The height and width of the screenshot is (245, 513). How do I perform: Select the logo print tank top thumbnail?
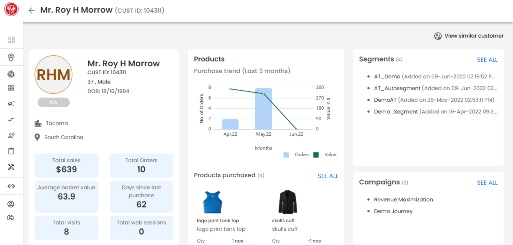click(x=212, y=202)
